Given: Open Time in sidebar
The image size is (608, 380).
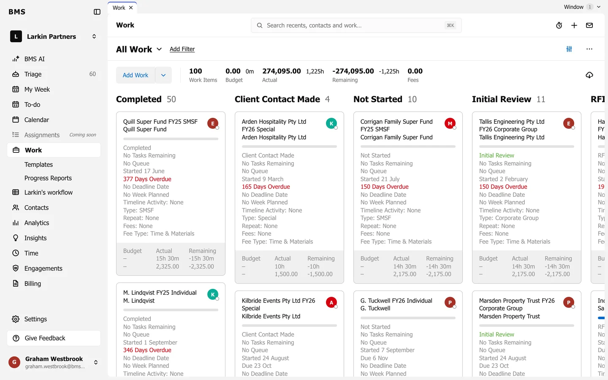Looking at the screenshot, I should [54, 253].
